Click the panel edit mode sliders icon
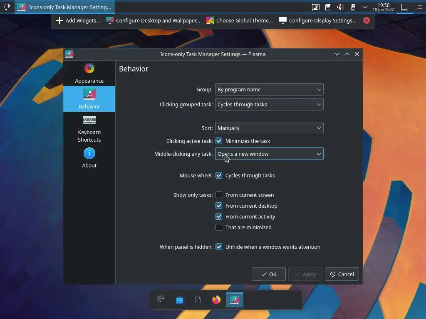The width and height of the screenshot is (426, 319). 419,7
